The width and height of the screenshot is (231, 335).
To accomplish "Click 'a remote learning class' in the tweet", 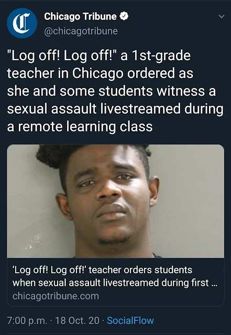I will point(80,127).
